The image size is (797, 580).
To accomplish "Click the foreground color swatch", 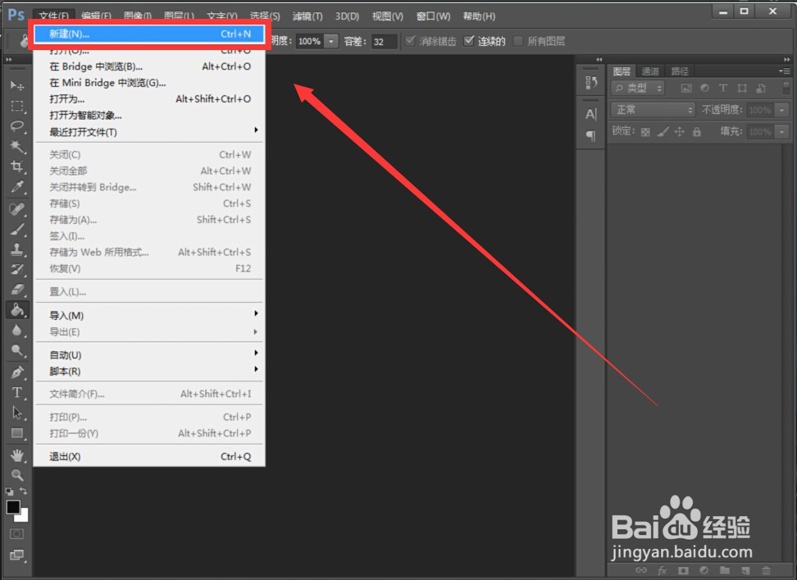I will point(13,507).
